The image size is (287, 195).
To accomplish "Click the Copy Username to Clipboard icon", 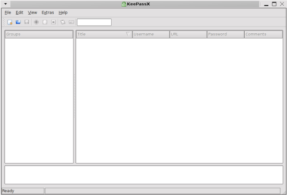I will click(x=63, y=22).
